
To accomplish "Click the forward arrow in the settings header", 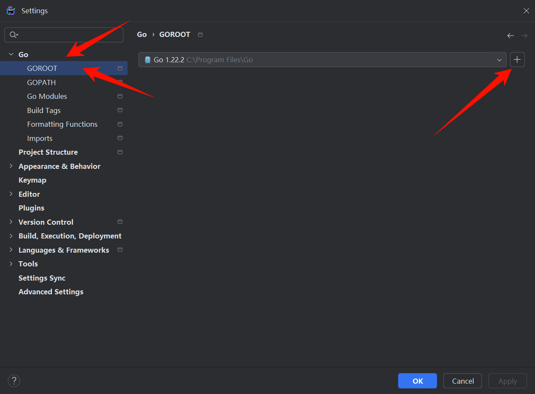I will coord(524,36).
